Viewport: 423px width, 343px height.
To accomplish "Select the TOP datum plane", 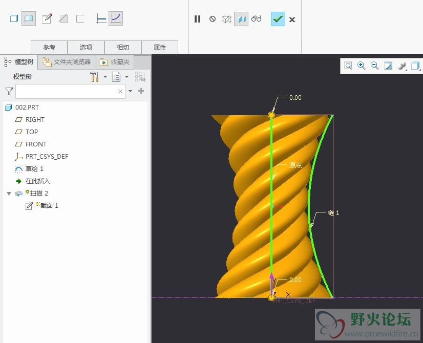I will [x=32, y=132].
